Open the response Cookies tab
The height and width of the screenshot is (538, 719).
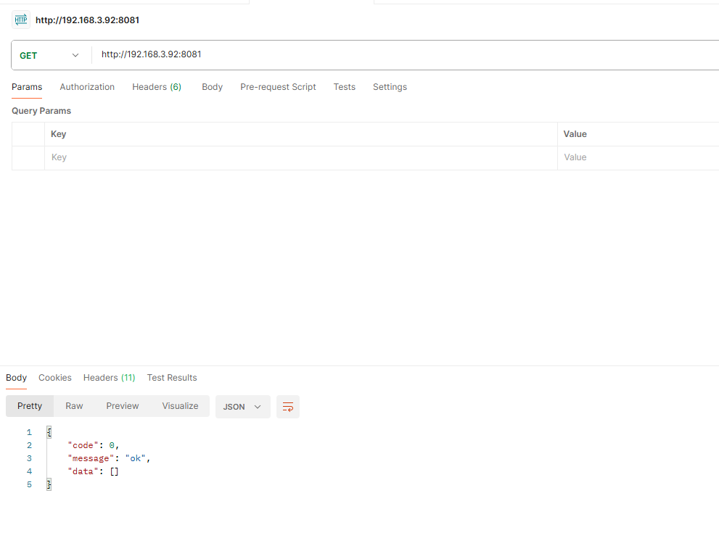coord(55,378)
